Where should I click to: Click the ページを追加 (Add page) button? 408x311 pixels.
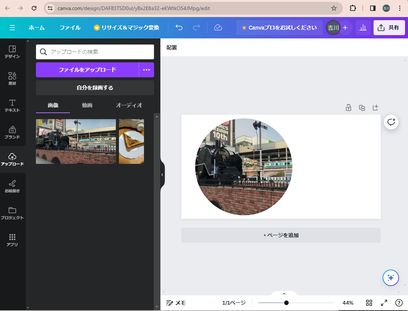click(x=281, y=235)
